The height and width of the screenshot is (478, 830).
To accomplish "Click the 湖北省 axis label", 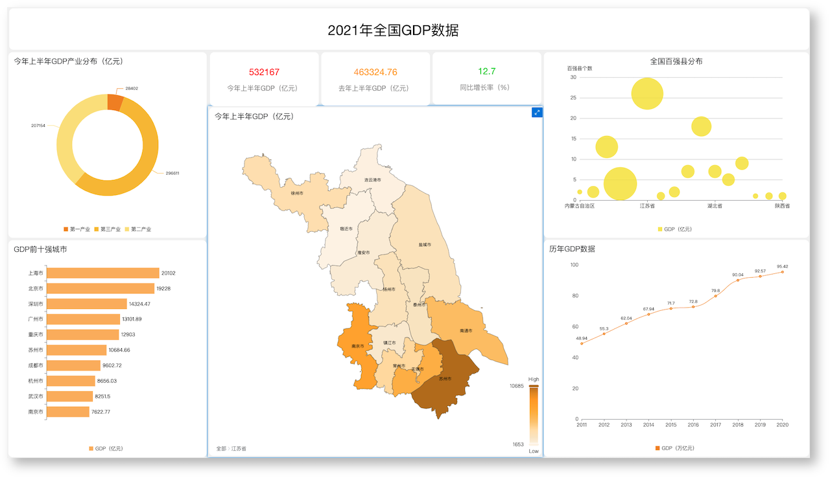I will [715, 205].
